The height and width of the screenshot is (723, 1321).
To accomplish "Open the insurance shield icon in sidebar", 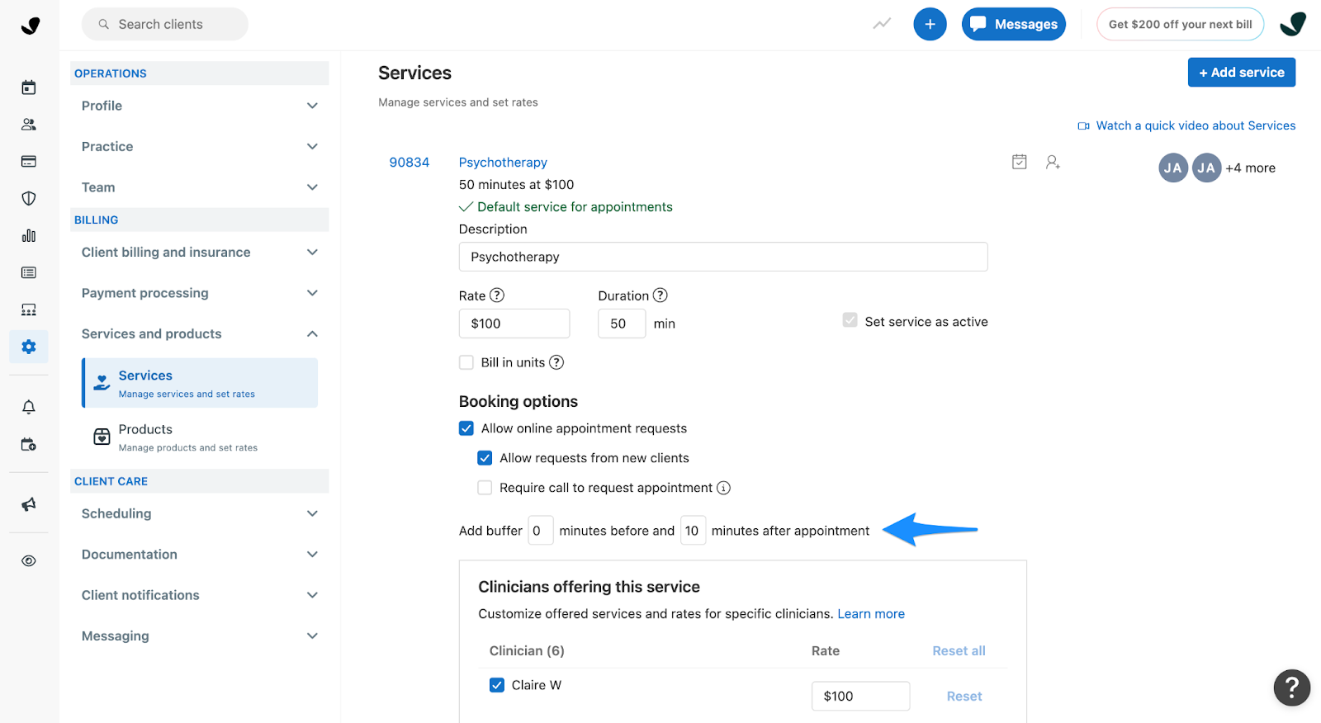I will (29, 199).
